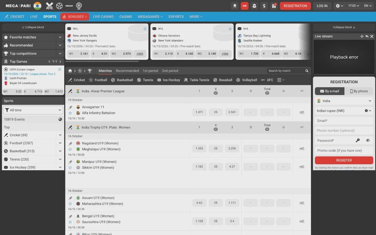Collapse the left sidebar block

(33, 27)
